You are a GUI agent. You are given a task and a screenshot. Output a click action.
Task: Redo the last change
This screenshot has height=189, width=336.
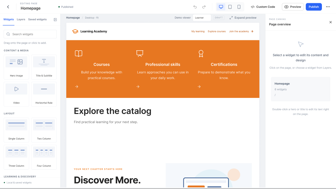pos(204,7)
